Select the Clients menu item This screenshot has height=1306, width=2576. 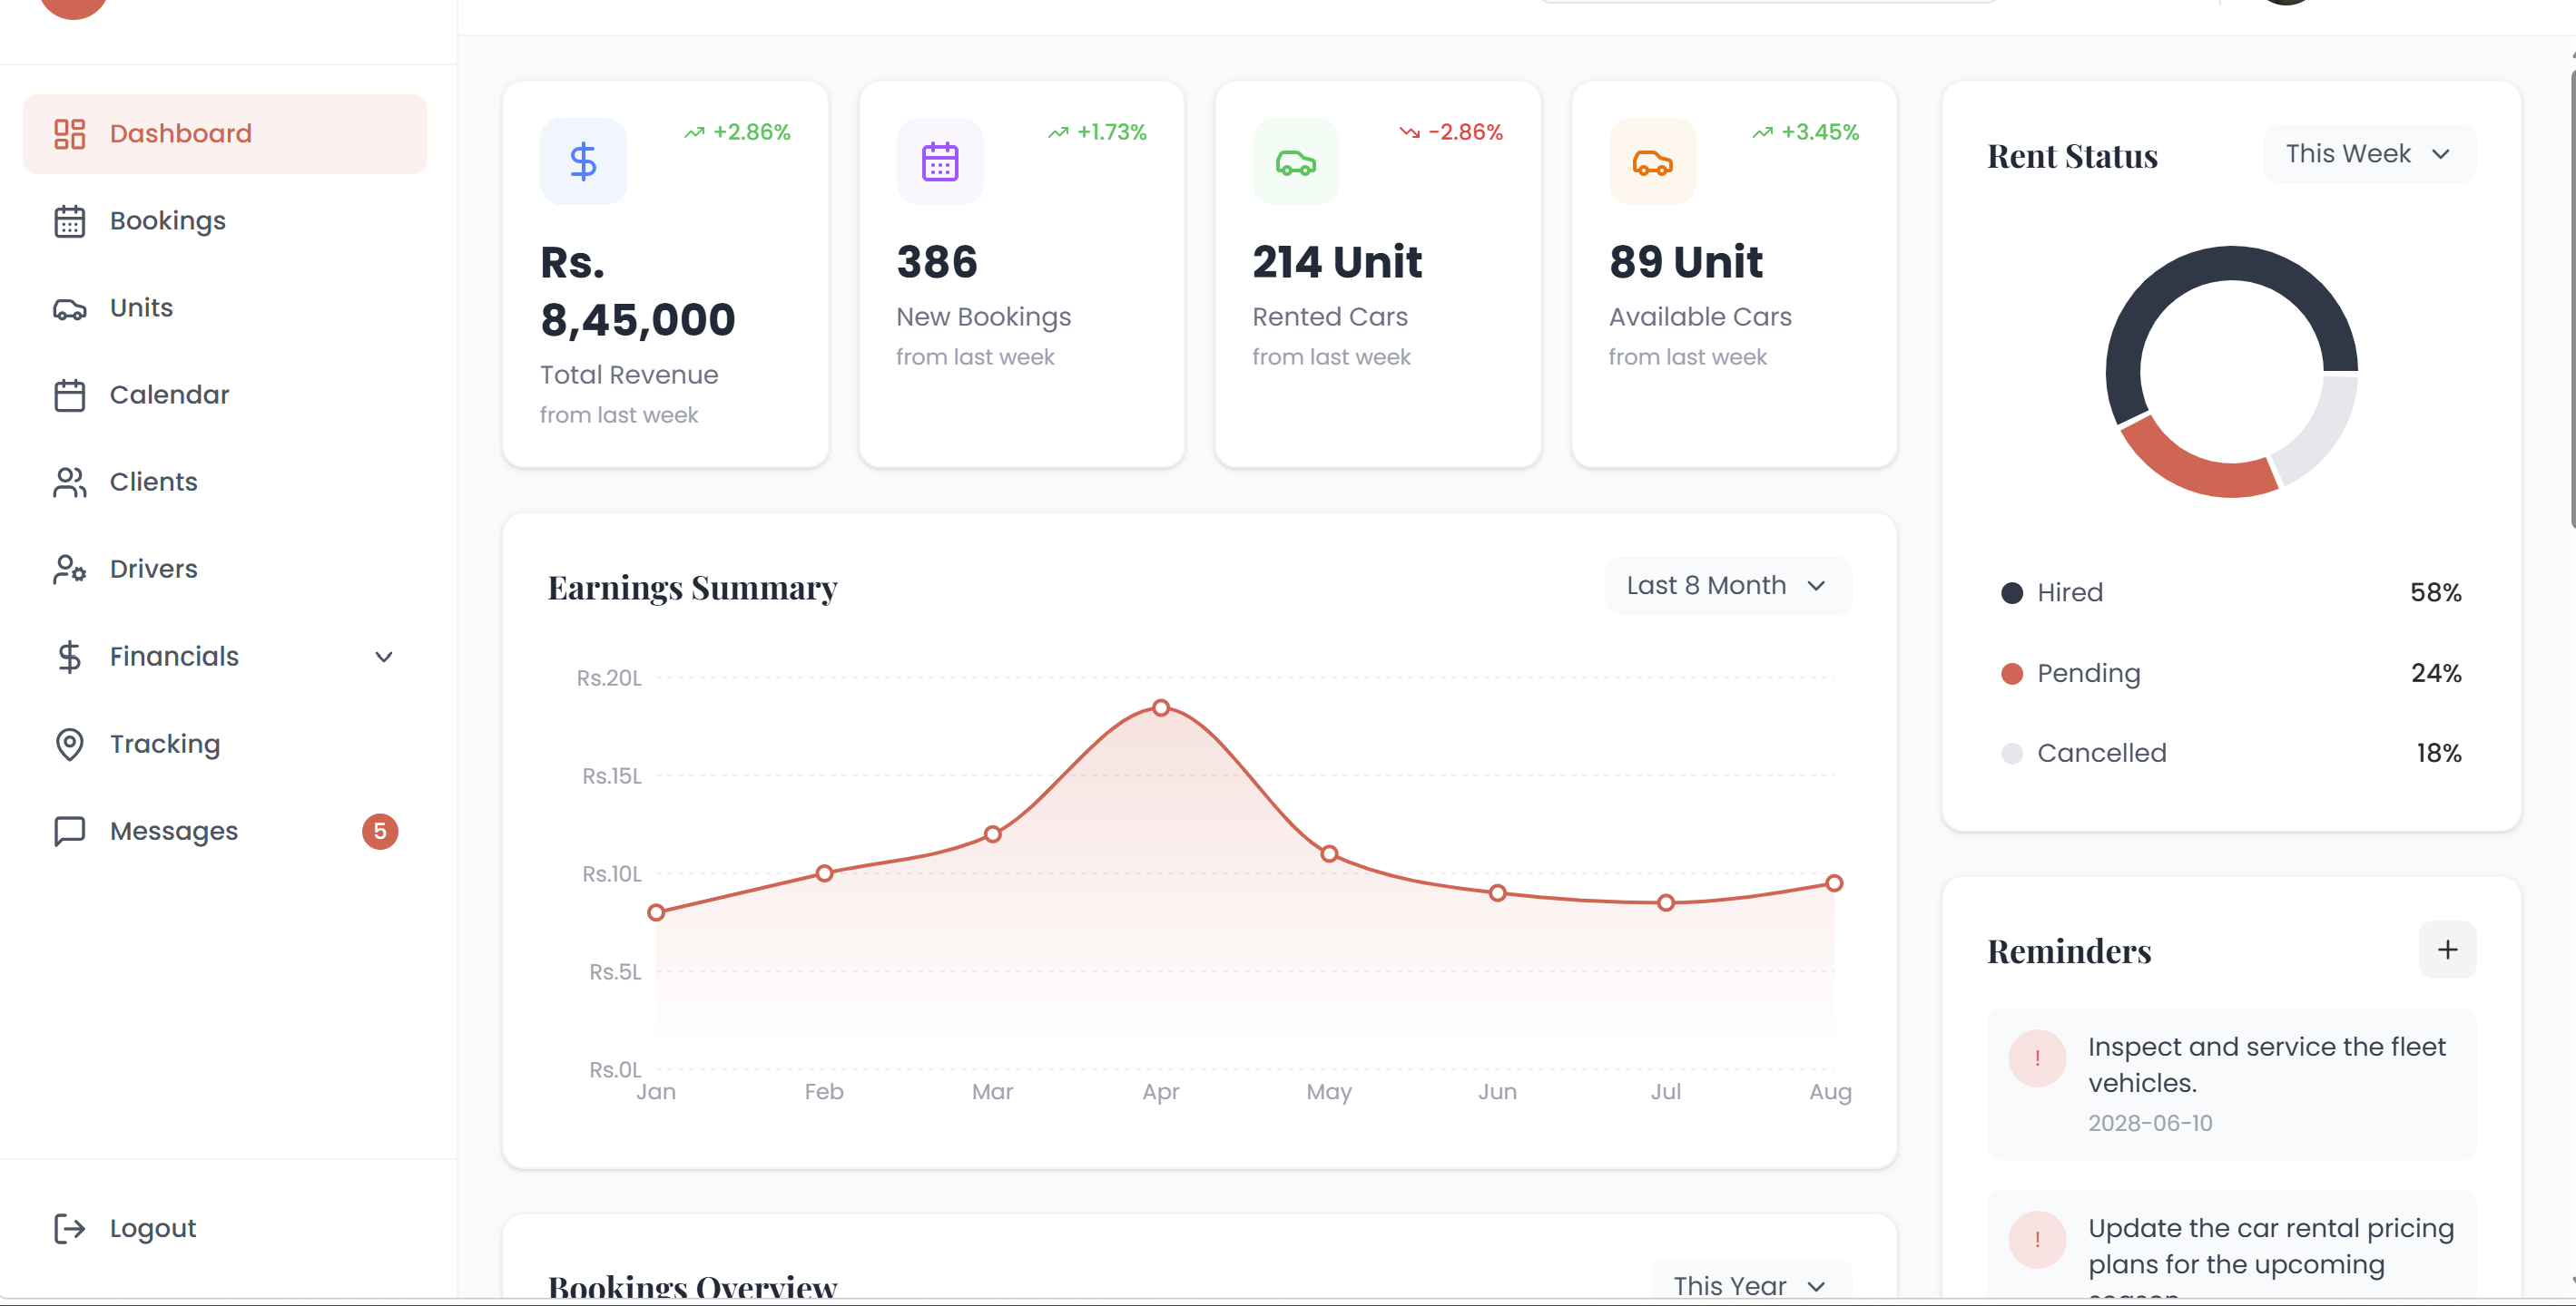(225, 482)
